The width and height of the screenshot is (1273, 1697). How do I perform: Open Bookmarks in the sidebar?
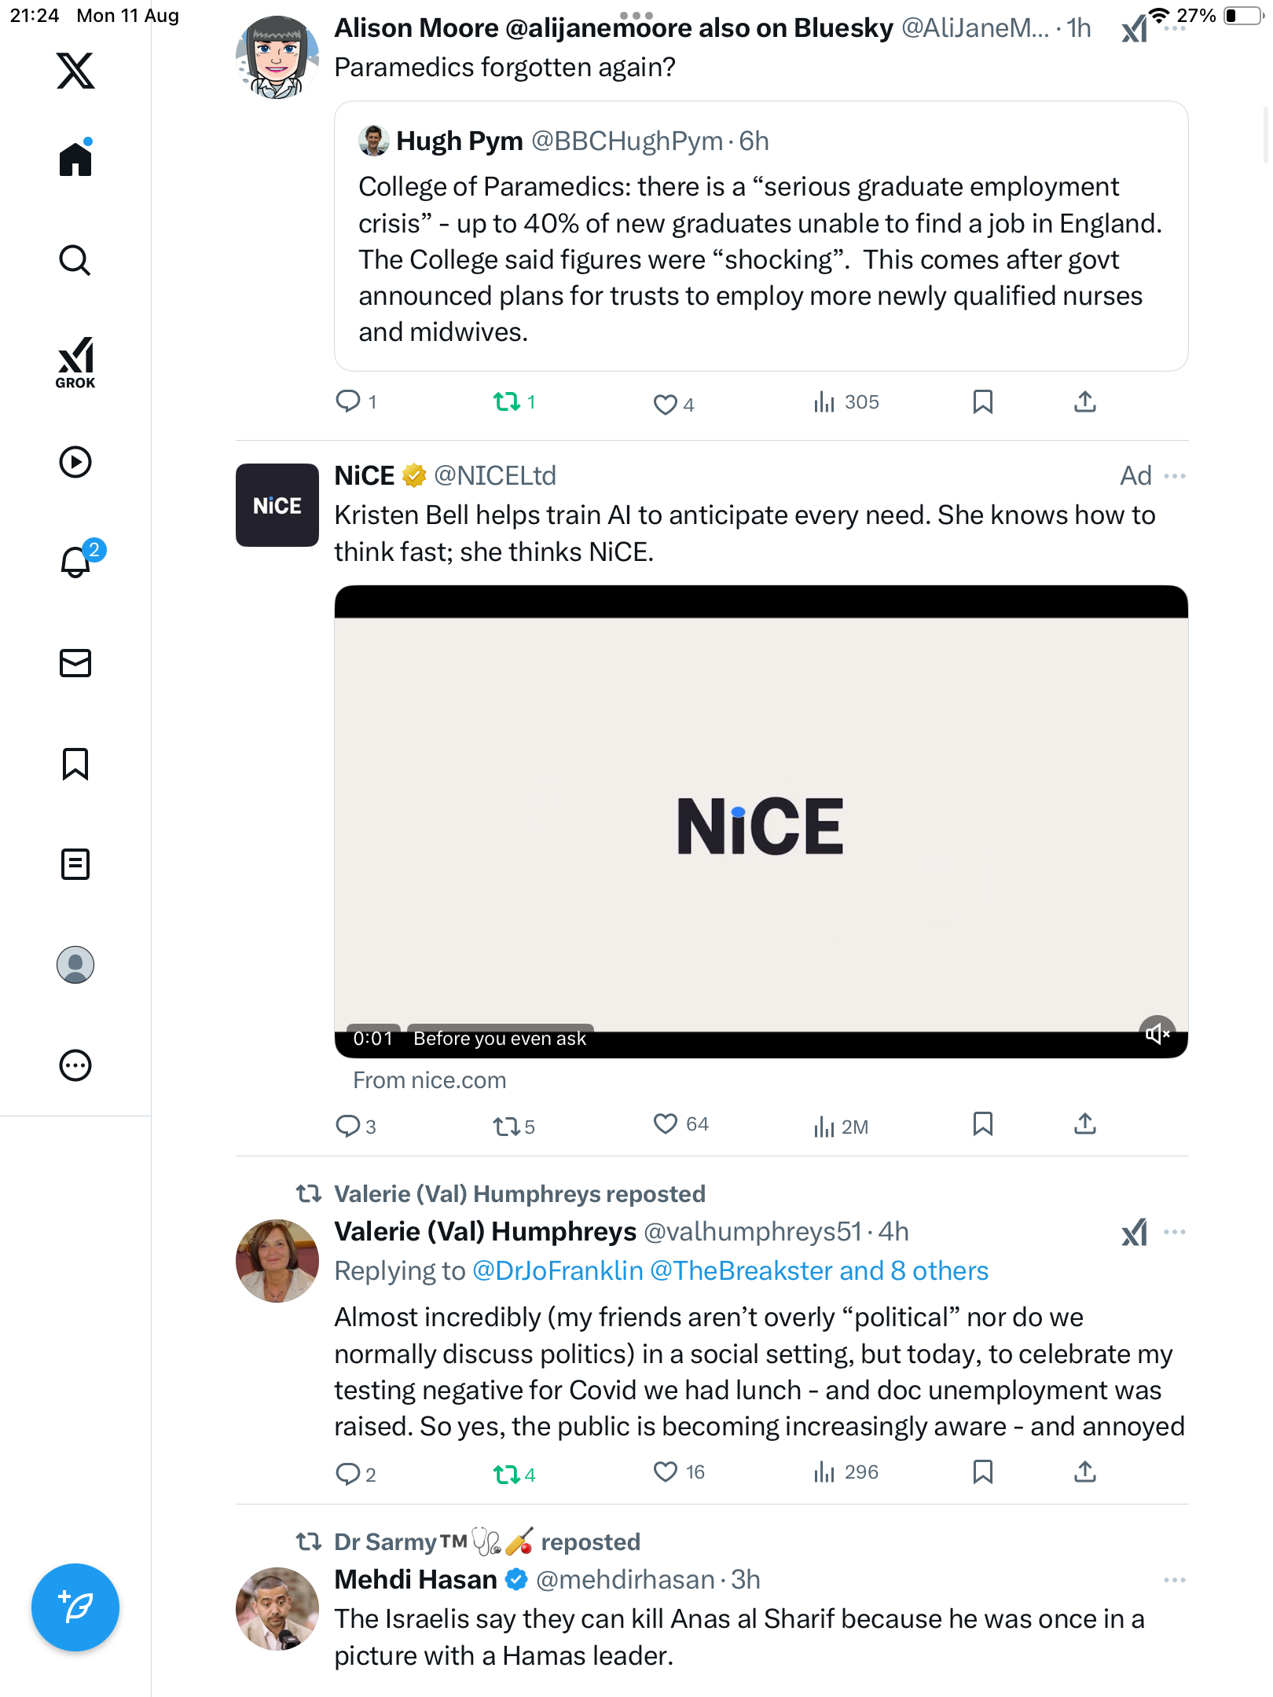[x=75, y=764]
